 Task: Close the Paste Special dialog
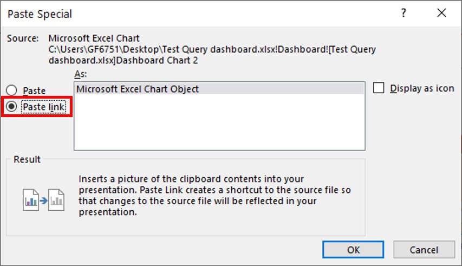point(441,14)
